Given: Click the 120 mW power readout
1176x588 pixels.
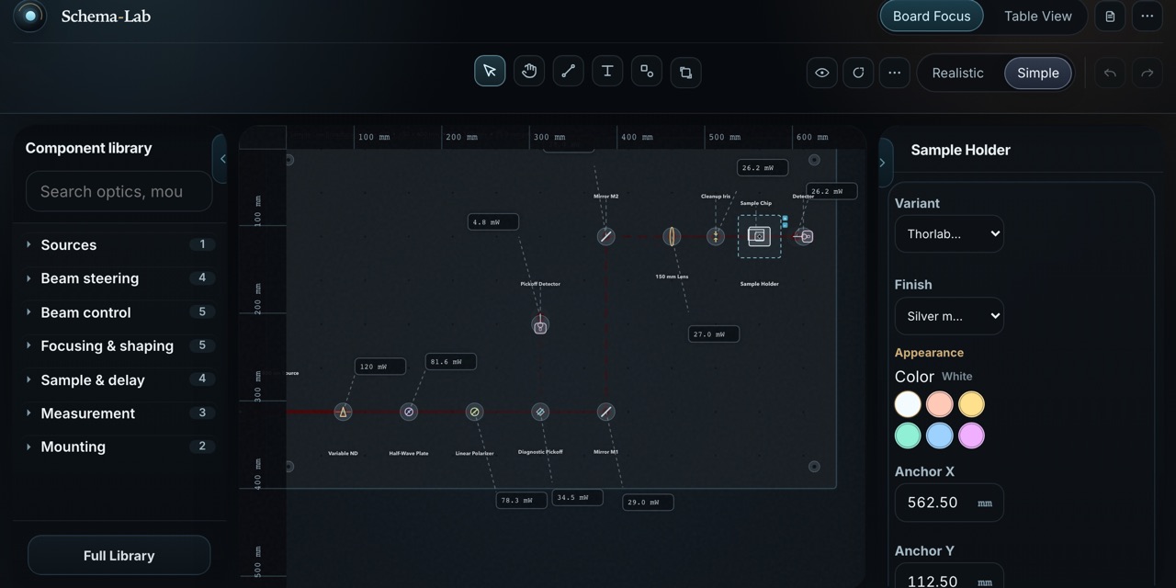Looking at the screenshot, I should pyautogui.click(x=380, y=367).
